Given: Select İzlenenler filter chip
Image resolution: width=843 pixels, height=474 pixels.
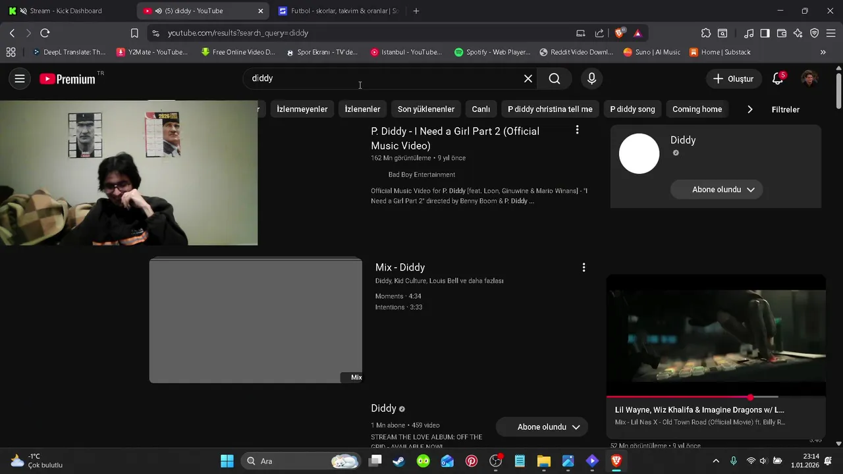Looking at the screenshot, I should pos(362,109).
